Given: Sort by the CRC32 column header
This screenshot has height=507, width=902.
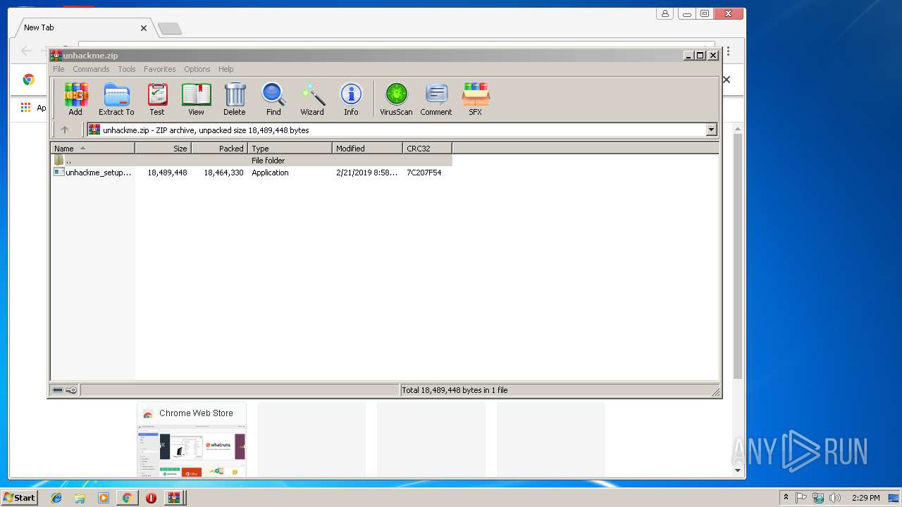Looking at the screenshot, I should click(x=427, y=148).
